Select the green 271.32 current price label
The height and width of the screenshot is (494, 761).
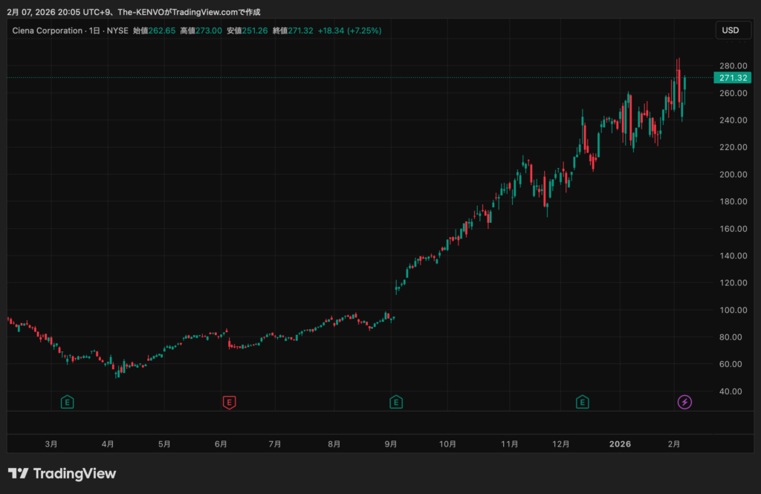tap(733, 77)
